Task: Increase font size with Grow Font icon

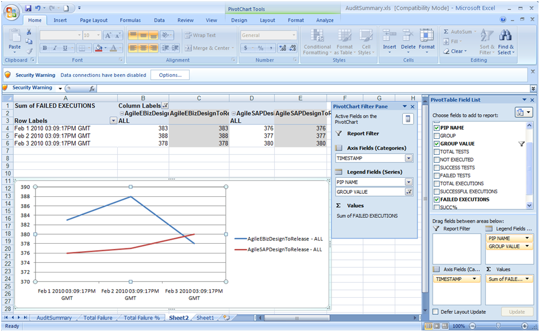Action: tap(108, 36)
